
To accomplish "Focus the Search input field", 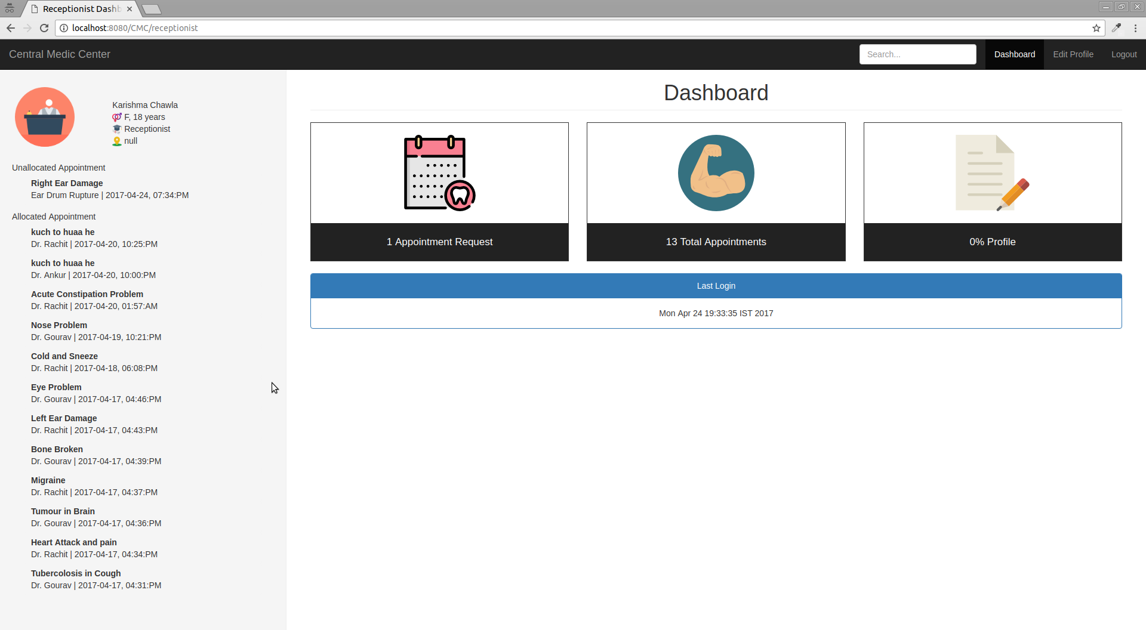I will point(917,54).
